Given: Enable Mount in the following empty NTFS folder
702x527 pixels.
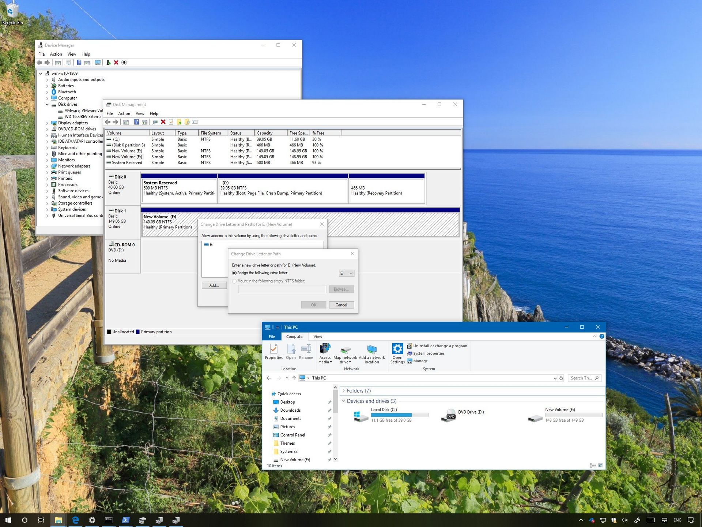Looking at the screenshot, I should pos(234,281).
